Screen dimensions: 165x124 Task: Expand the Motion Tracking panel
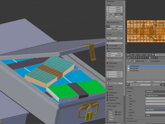pos(107,103)
